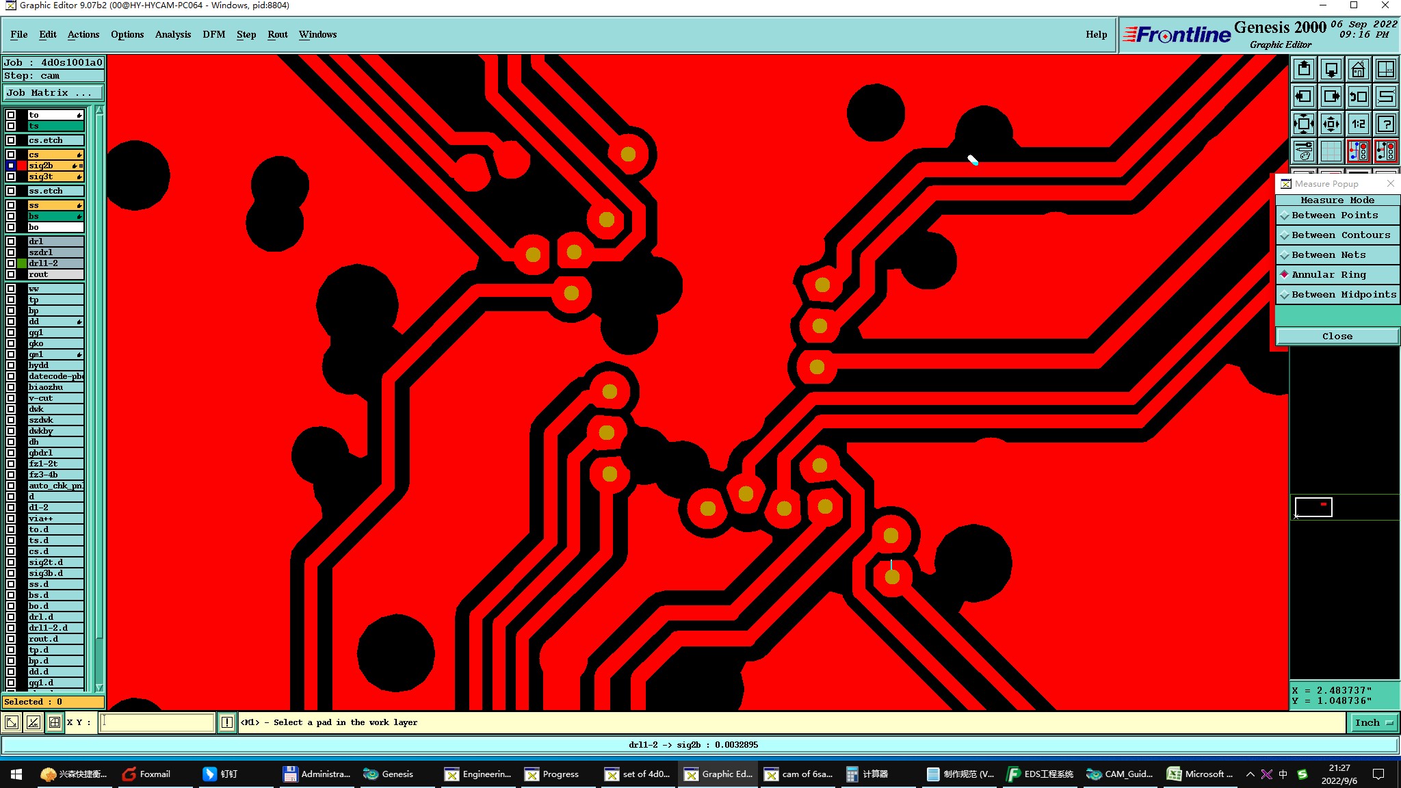Viewport: 1401px width, 788px height.
Task: Click the question mark query icon
Action: click(1386, 124)
